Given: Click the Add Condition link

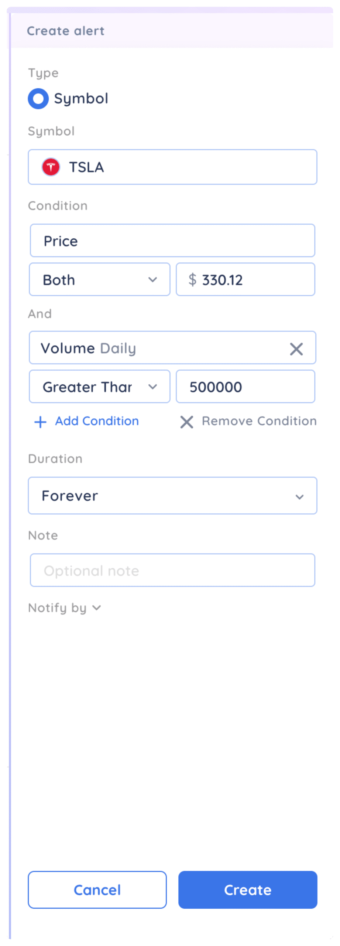Looking at the screenshot, I should tap(97, 421).
